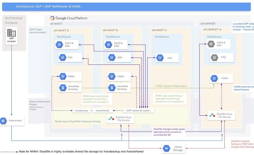
Task: Click the Elastifile storage cluster async replication note
Action: (169, 132)
